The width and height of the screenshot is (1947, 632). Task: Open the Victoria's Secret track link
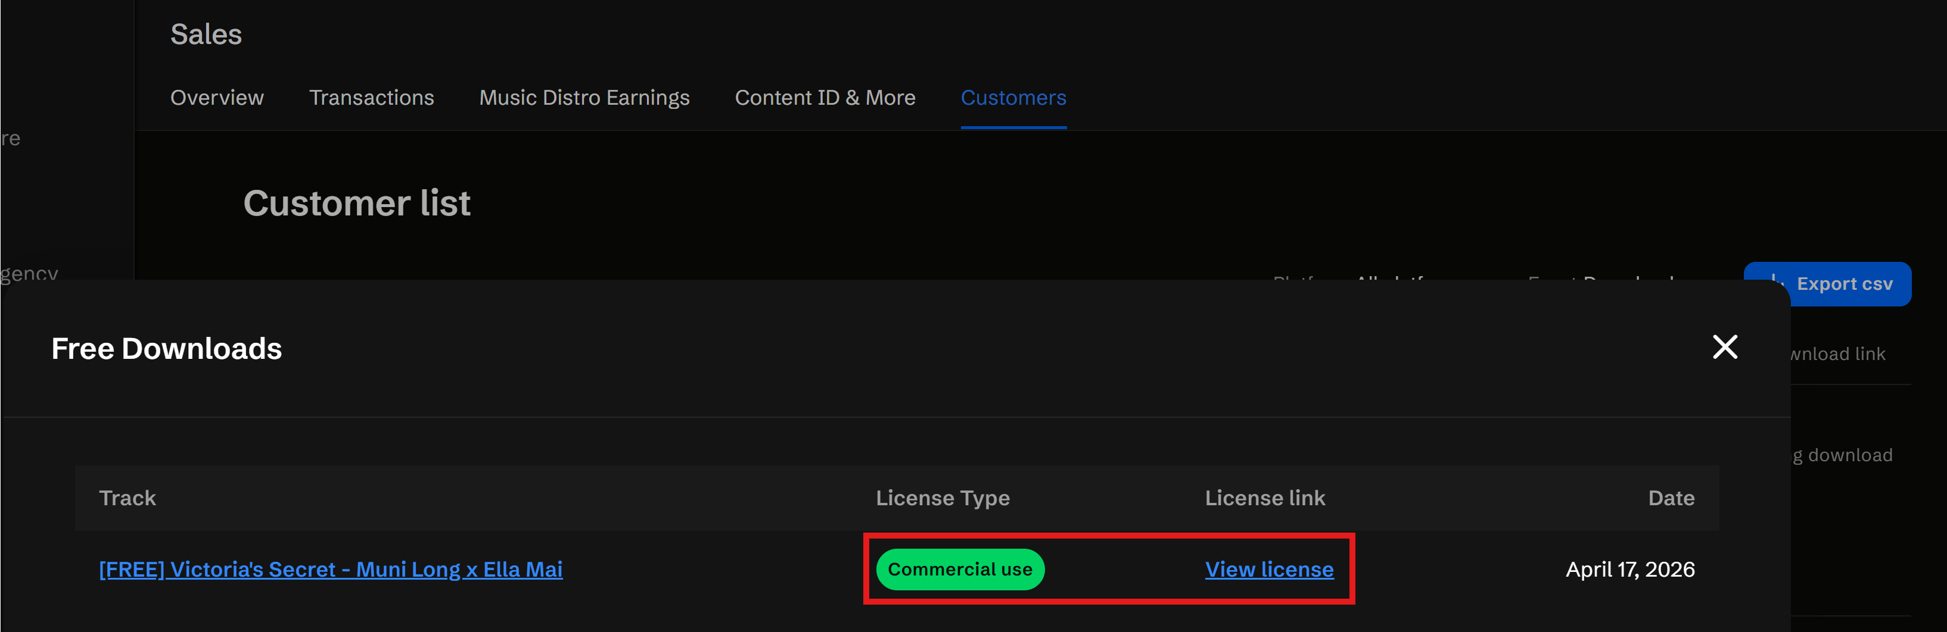[x=330, y=570]
